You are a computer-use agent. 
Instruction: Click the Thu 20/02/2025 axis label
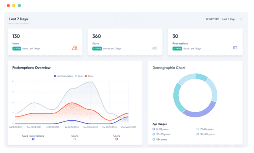(x=34, y=127)
